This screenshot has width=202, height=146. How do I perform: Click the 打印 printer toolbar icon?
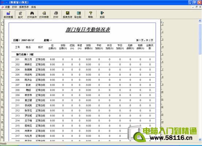coord(56,15)
